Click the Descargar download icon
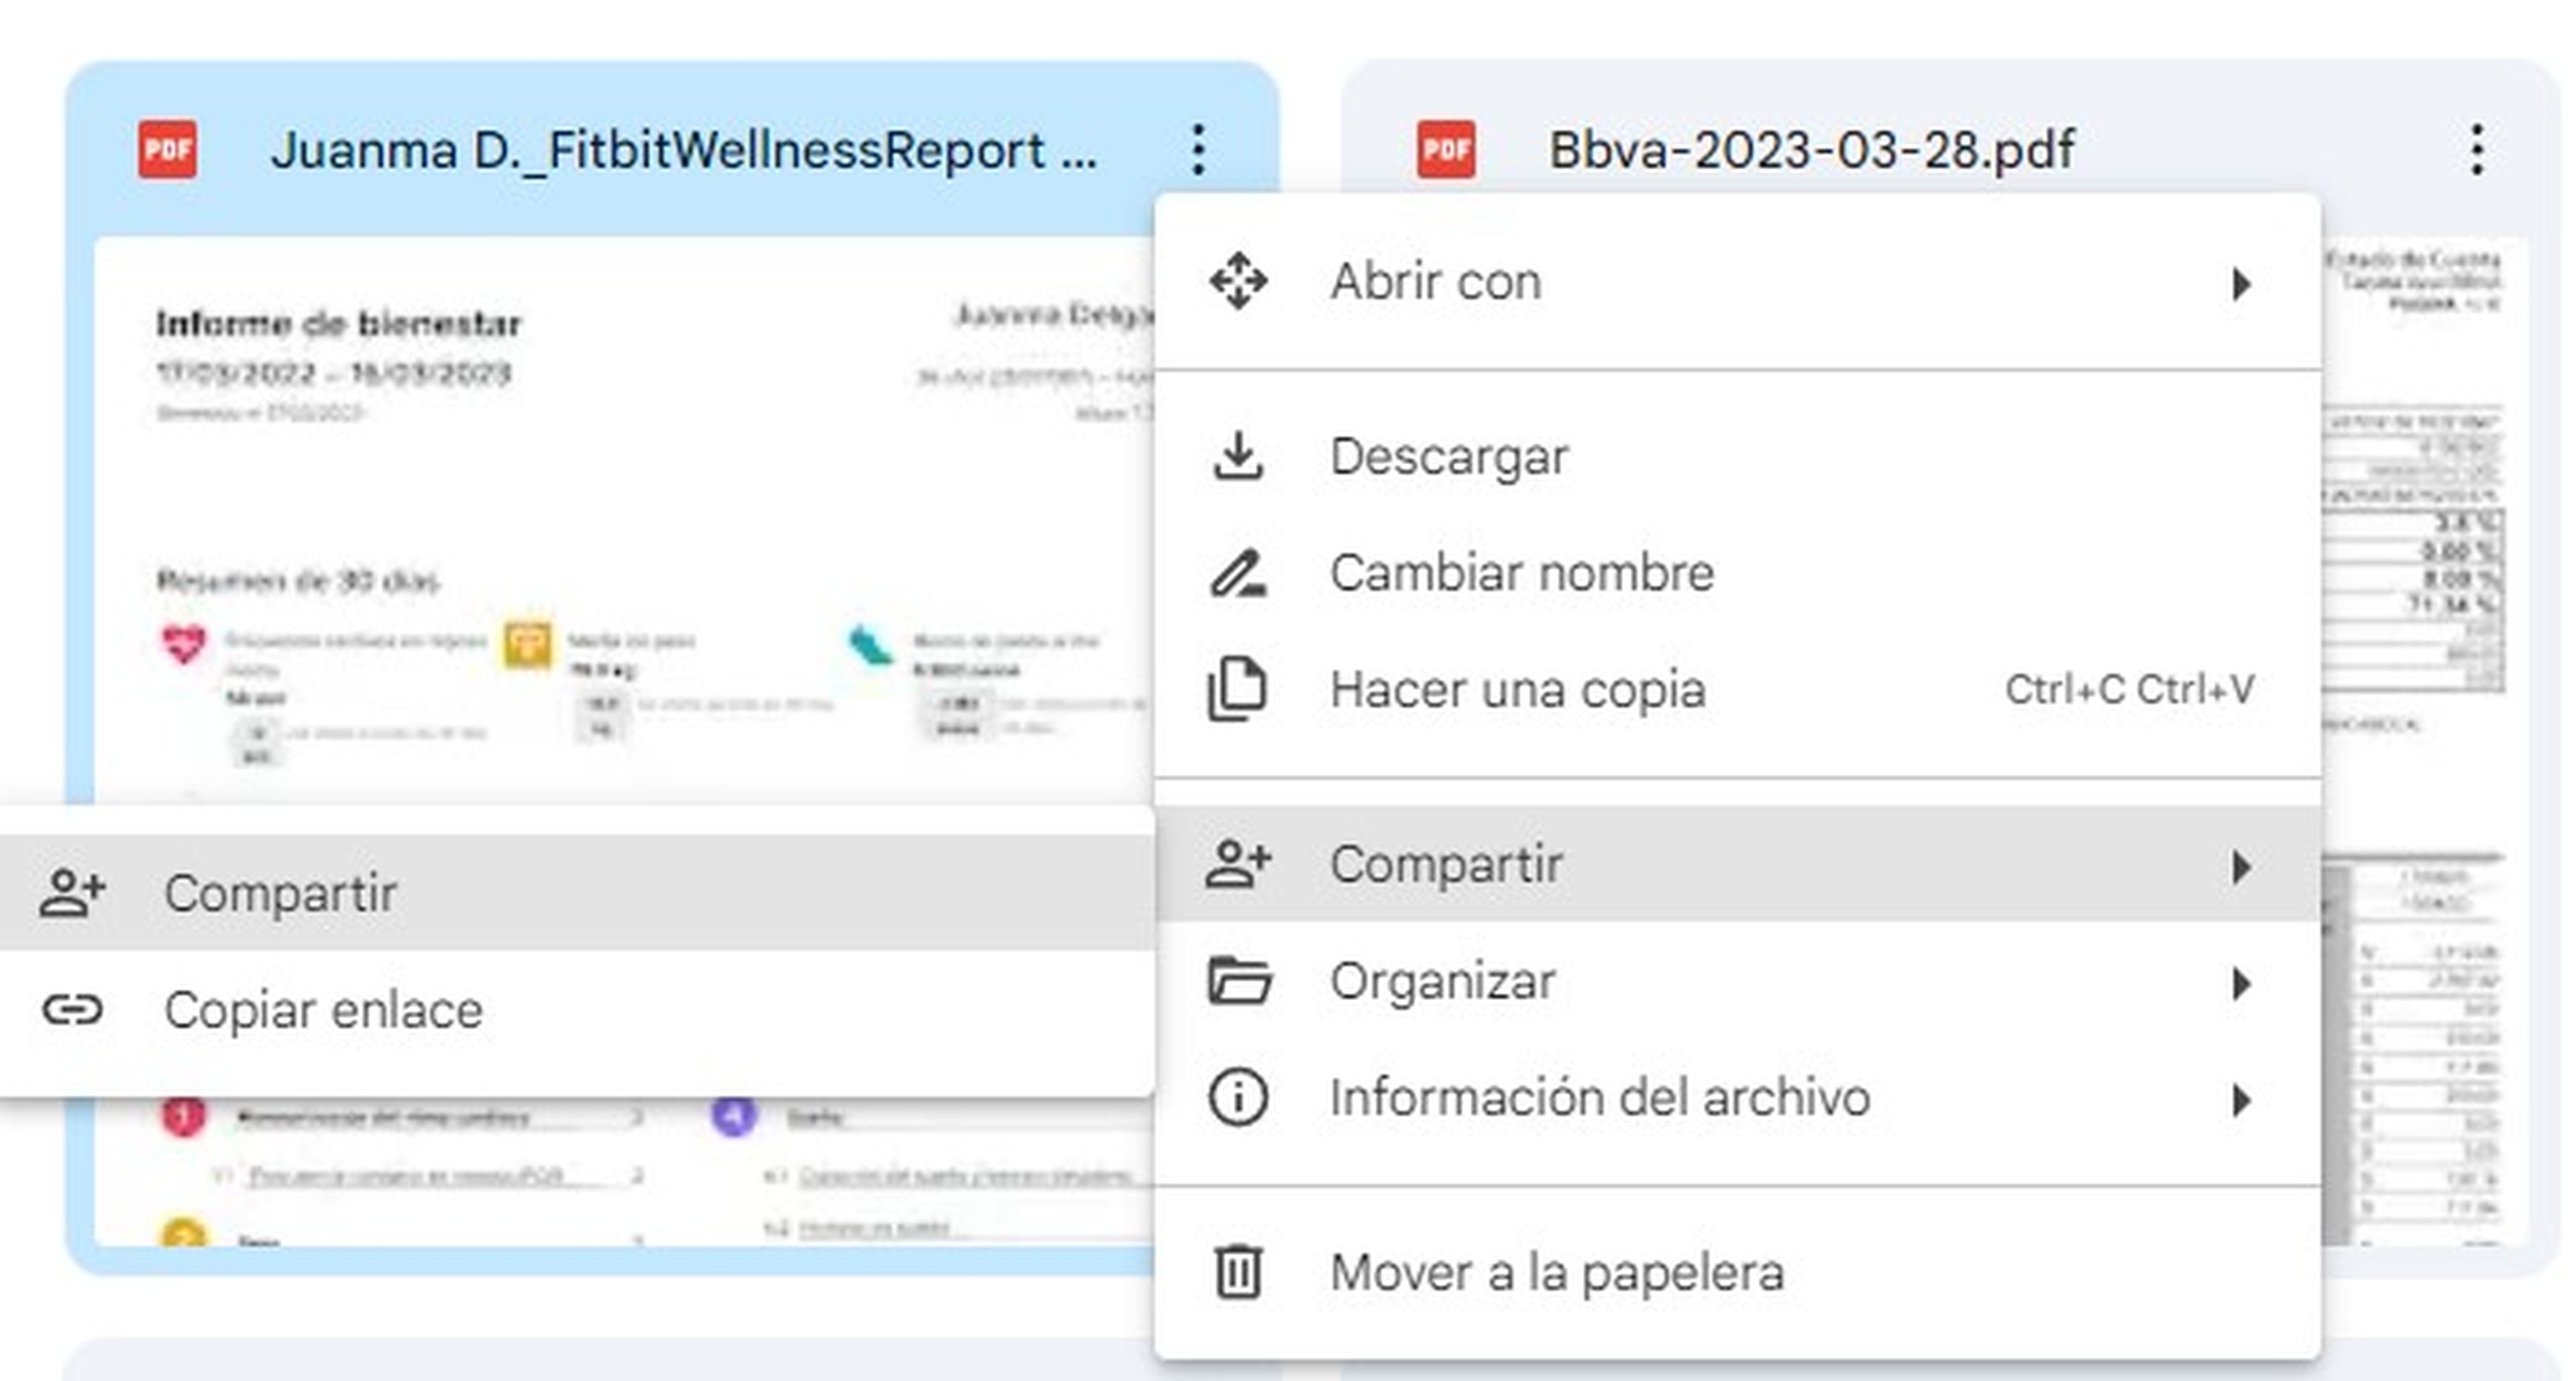 (x=1238, y=456)
